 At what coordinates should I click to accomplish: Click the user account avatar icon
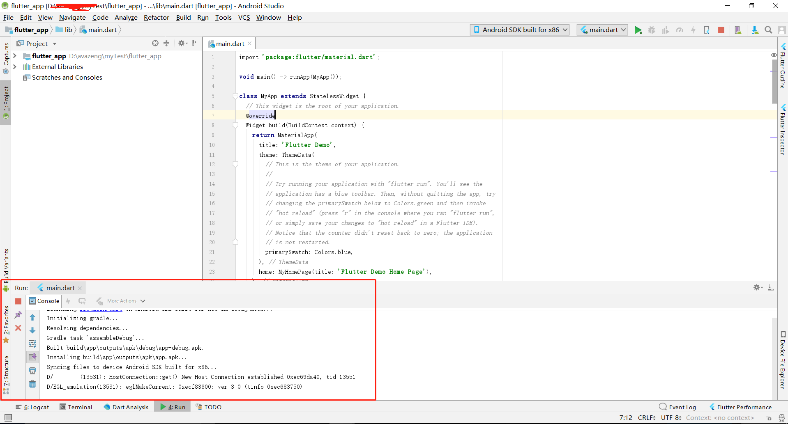pos(782,30)
